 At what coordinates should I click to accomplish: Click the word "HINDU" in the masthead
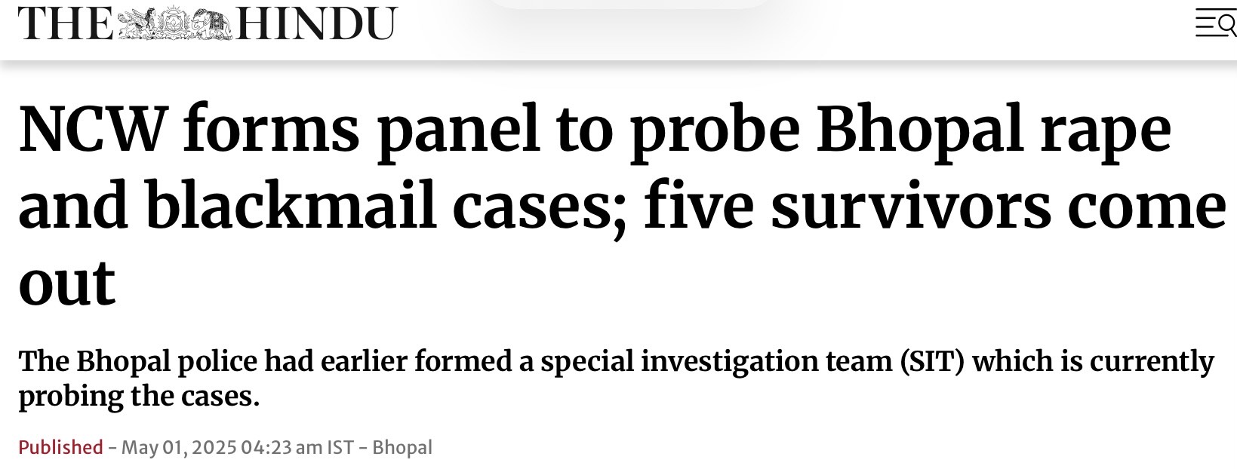317,24
